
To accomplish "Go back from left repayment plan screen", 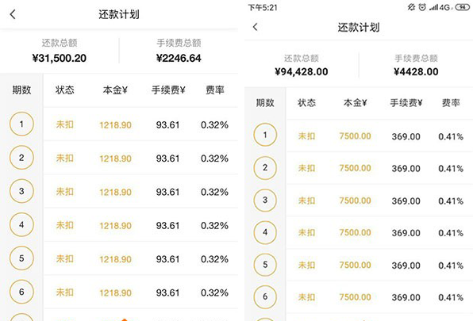I will (13, 14).
